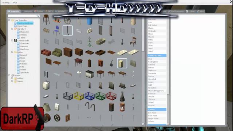The width and height of the screenshot is (233, 131).
Task: Spawn the blue cage frame prop
Action: (90, 96)
